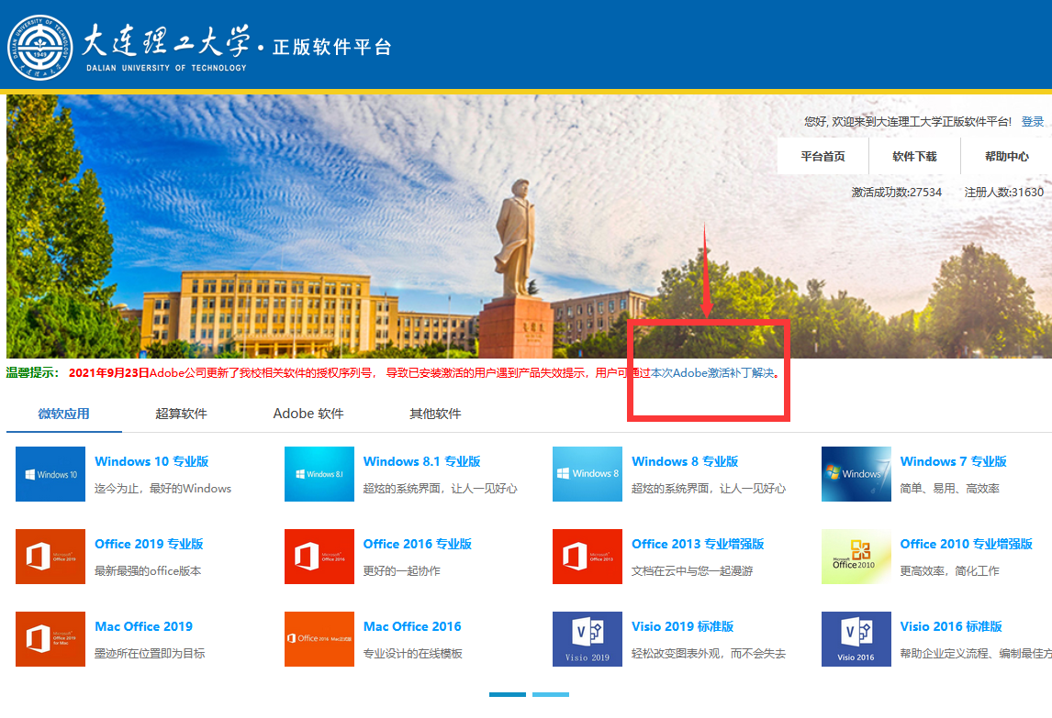Viewport: 1052px width, 718px height.
Task: Open the Office 2013 专业增强版 link
Action: tap(698, 544)
